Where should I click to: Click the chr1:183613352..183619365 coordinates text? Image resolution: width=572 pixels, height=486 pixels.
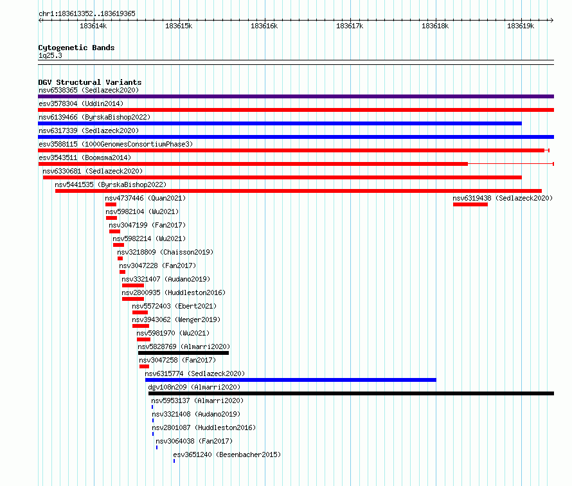[87, 14]
